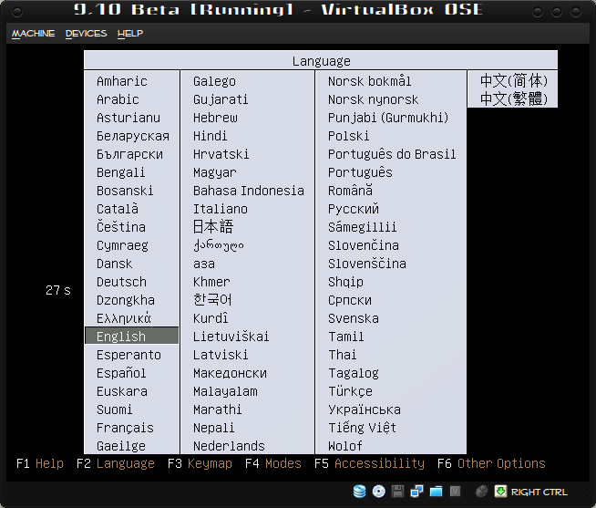Pick Bosanski from the list
Screen dimensions: 596x508
click(x=125, y=191)
